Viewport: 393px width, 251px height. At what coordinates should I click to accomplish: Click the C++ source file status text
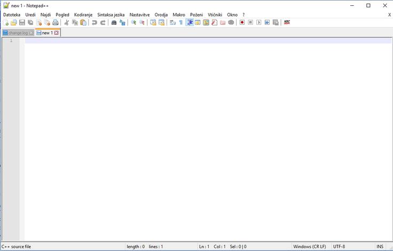click(x=17, y=247)
